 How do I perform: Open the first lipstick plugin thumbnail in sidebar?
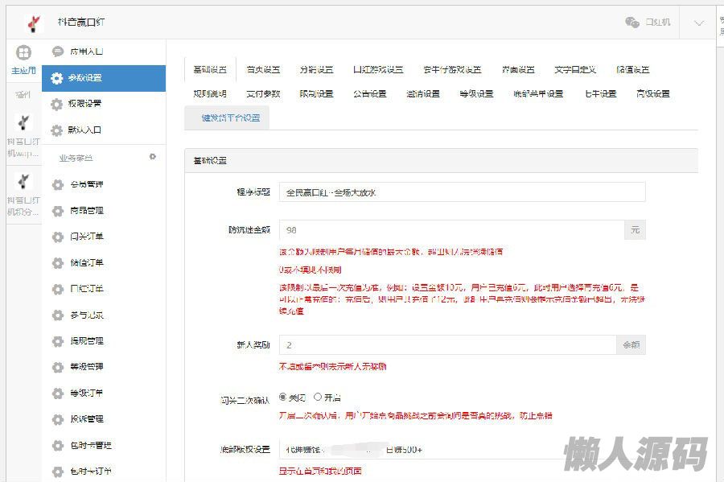(24, 122)
